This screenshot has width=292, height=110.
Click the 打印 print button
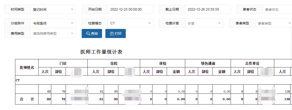115,33
